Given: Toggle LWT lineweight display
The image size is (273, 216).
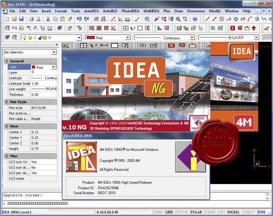Looking at the screenshot, I should coord(222,212).
